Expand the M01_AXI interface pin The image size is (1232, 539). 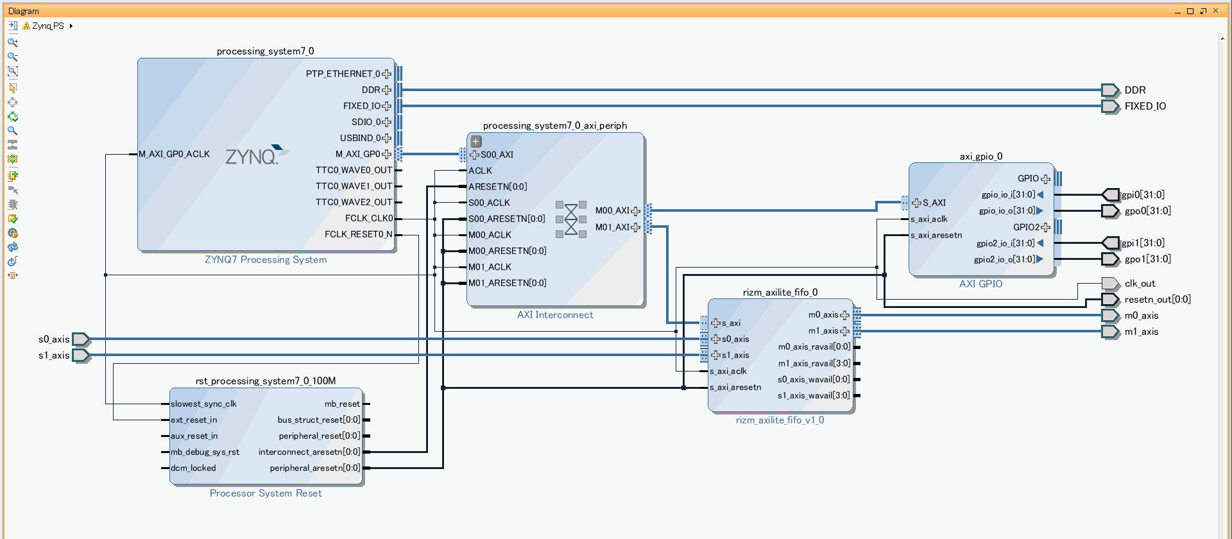(x=635, y=227)
